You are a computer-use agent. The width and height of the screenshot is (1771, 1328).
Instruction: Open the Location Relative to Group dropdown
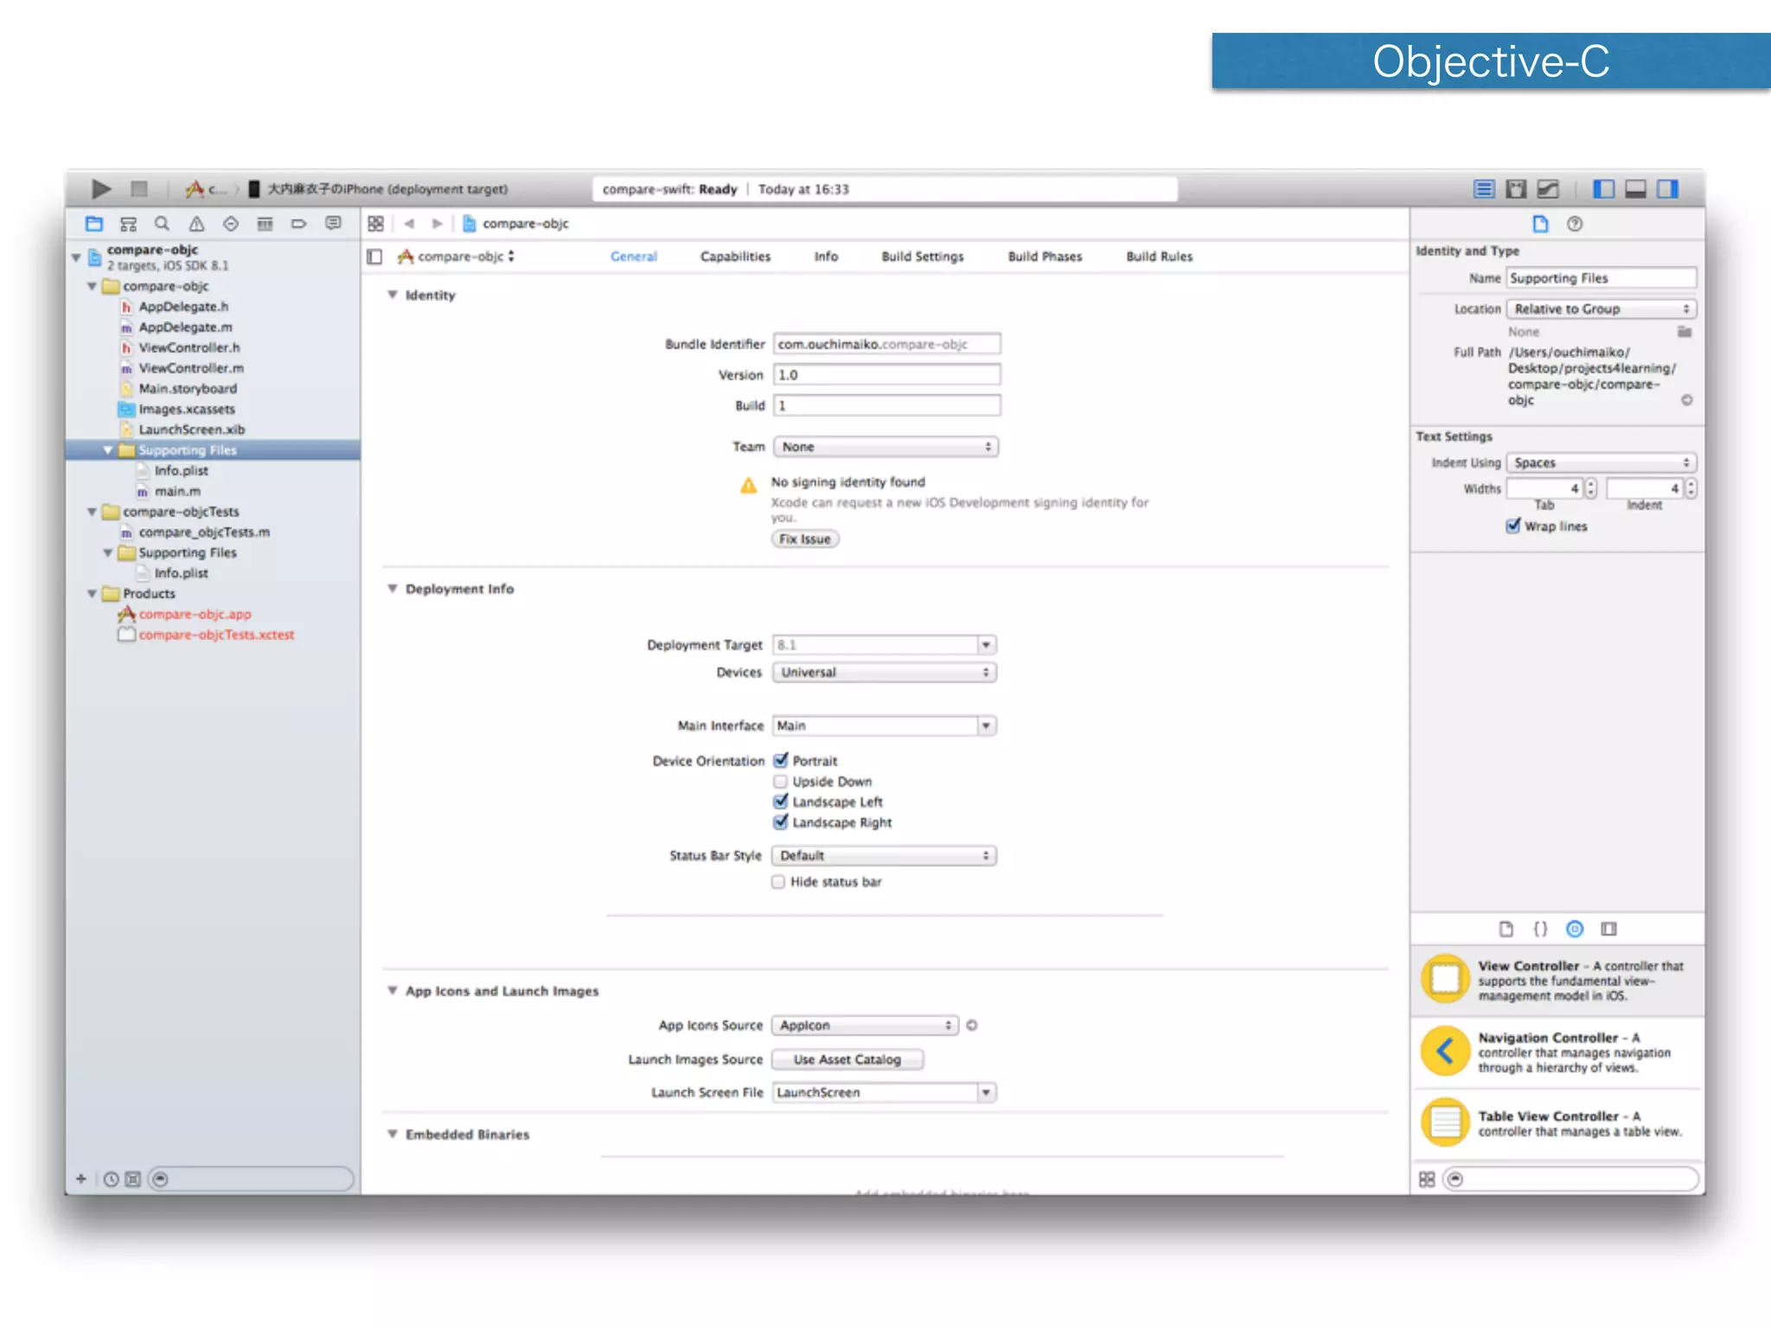click(x=1602, y=309)
